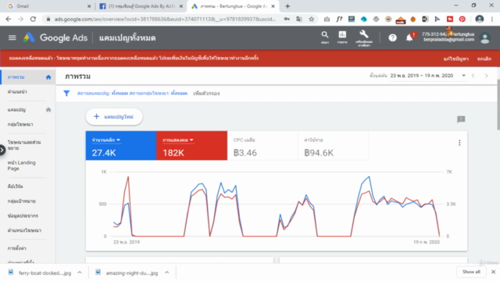Click the home icon beside ภาพรวม in sidebar
The height and width of the screenshot is (281, 500).
pyautogui.click(x=48, y=77)
